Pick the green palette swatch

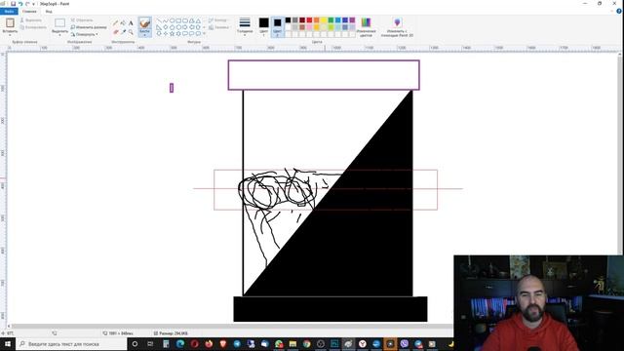[x=331, y=19]
